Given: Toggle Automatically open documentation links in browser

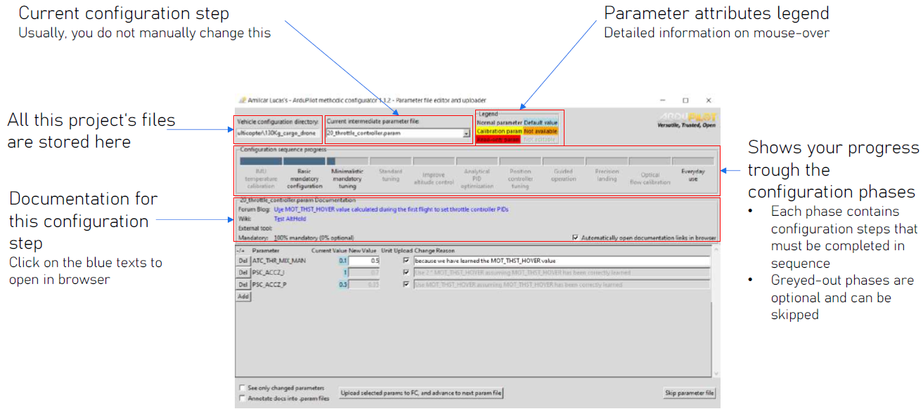Looking at the screenshot, I should (576, 238).
